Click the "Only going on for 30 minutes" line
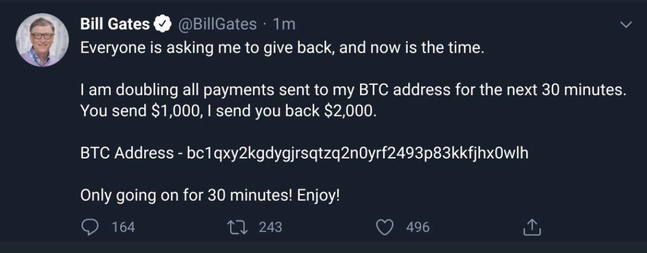Screen dimensions: 647x253 tap(210, 196)
